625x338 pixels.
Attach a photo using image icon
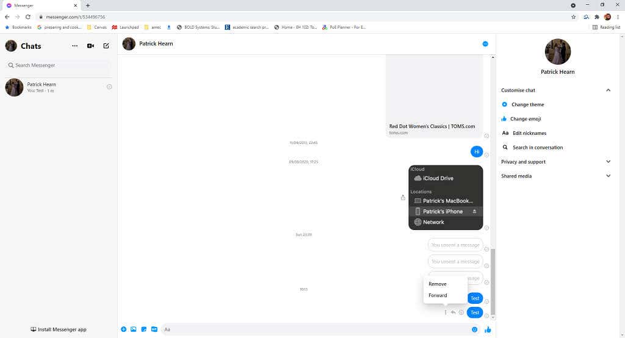pyautogui.click(x=133, y=329)
